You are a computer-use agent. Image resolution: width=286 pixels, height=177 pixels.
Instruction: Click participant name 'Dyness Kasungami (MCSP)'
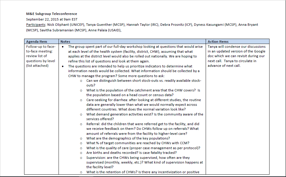coord(215,25)
